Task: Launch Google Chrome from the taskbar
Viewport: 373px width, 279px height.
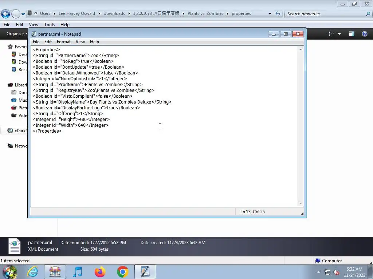Action: [x=122, y=272]
